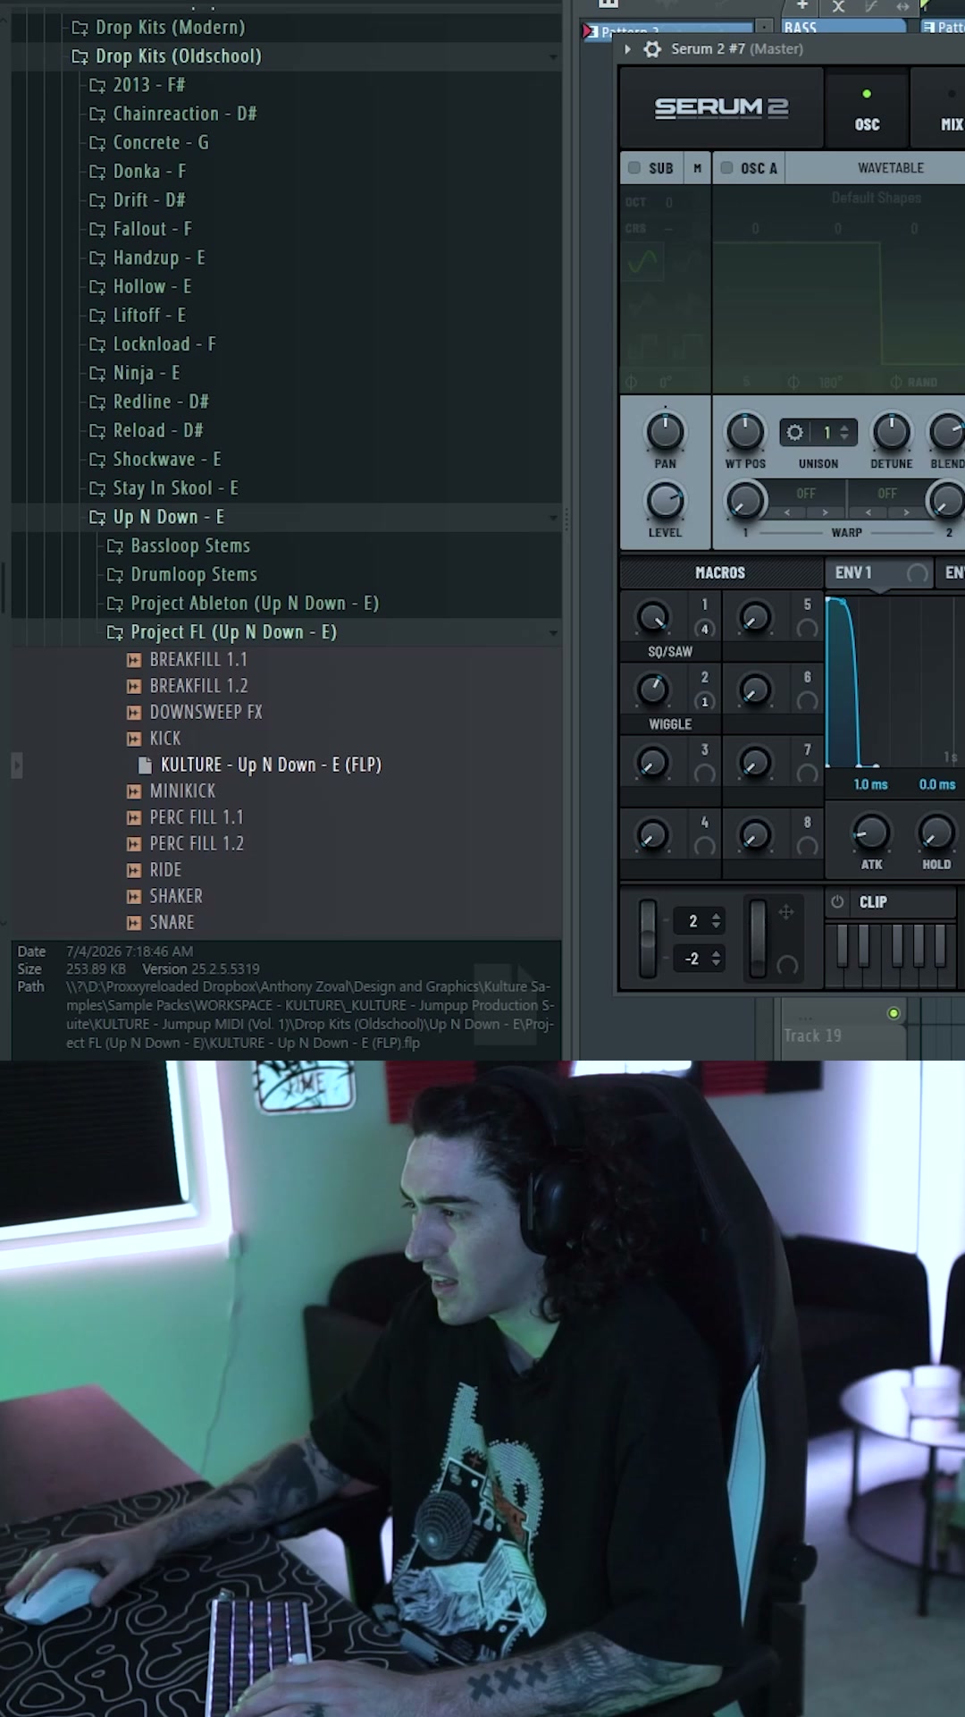This screenshot has height=1717, width=965.
Task: Click the move arrows icon beside the mod wheel
Action: [786, 912]
